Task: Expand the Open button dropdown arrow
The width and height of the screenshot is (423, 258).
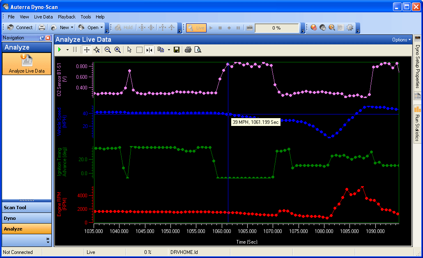Action: (x=101, y=27)
